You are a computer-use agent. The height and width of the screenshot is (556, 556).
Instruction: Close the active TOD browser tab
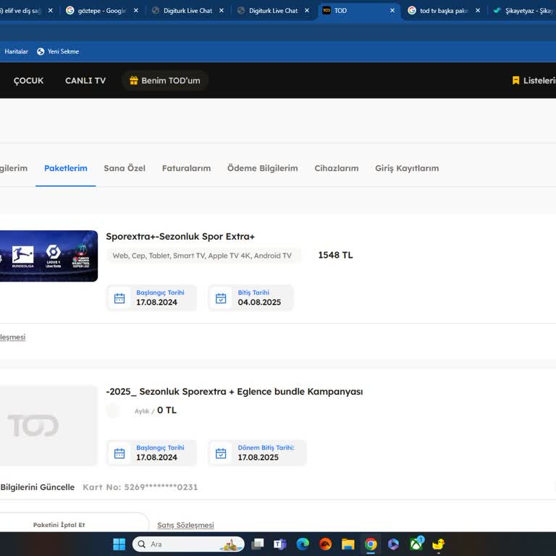(x=392, y=11)
